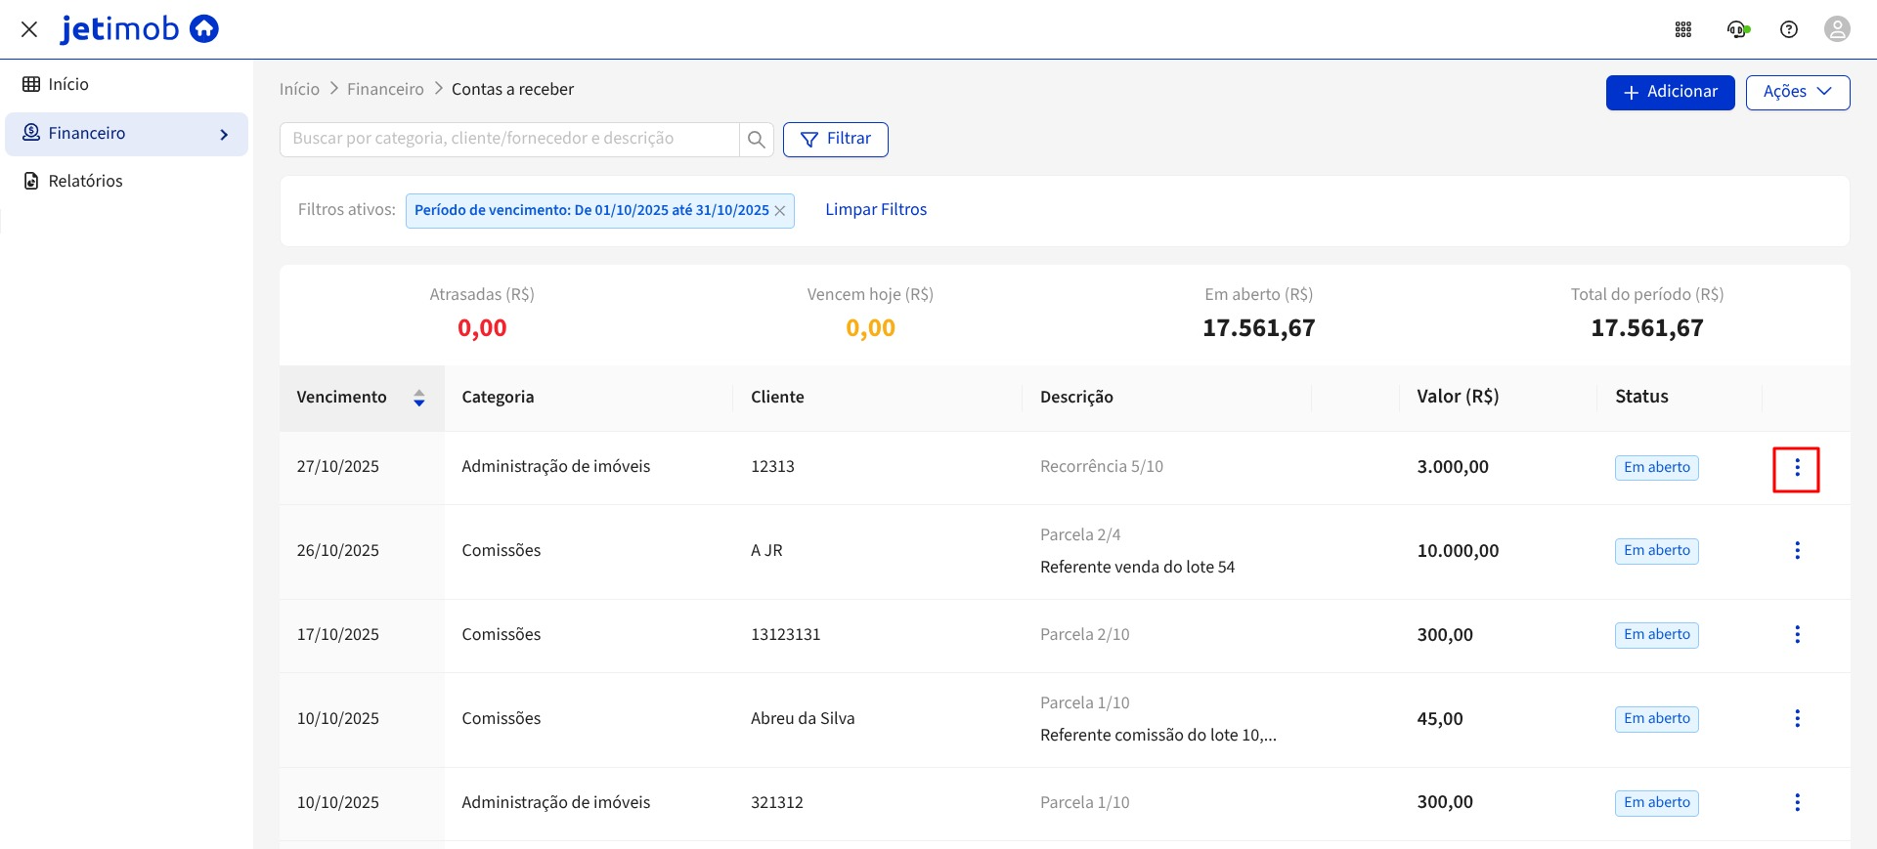Open the apps grid icon
The height and width of the screenshot is (849, 1877).
[x=1683, y=29]
